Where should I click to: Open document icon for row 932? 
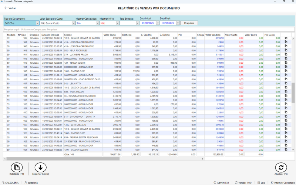pos(286,104)
